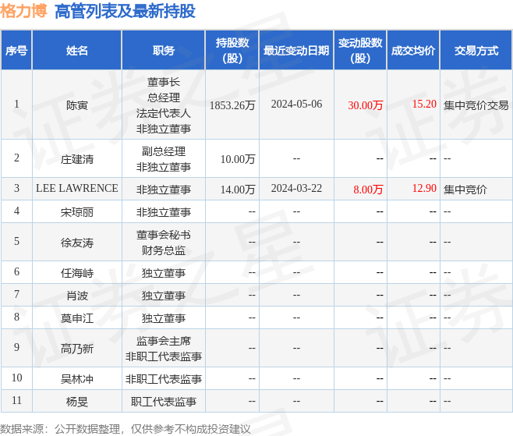Click 非独立董事 in 宋琼丽's row
The image size is (513, 436).
pyautogui.click(x=163, y=212)
